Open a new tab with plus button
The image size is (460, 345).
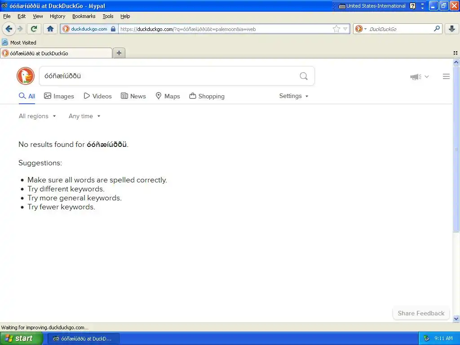(x=119, y=53)
